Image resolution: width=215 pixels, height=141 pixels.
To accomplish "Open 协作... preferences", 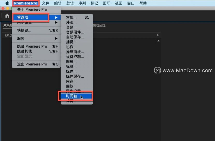I will point(77,47).
